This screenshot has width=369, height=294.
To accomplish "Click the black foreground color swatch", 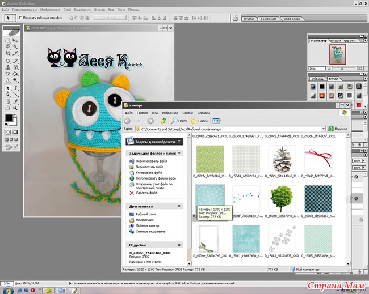I will (9, 118).
